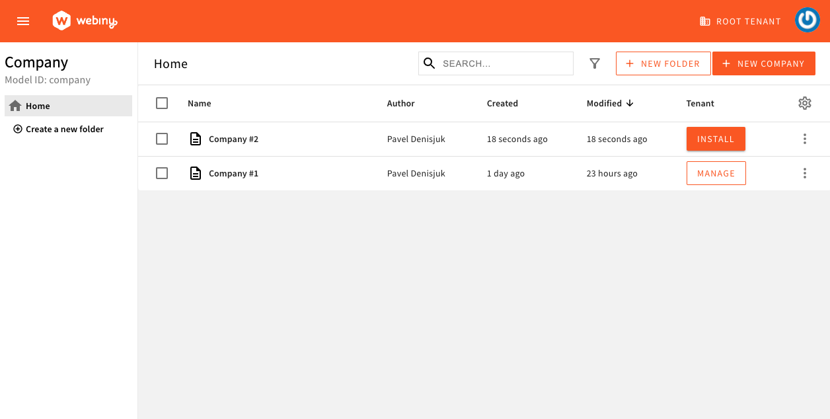This screenshot has width=830, height=419.
Task: Install tenant for Company #2
Action: click(716, 139)
